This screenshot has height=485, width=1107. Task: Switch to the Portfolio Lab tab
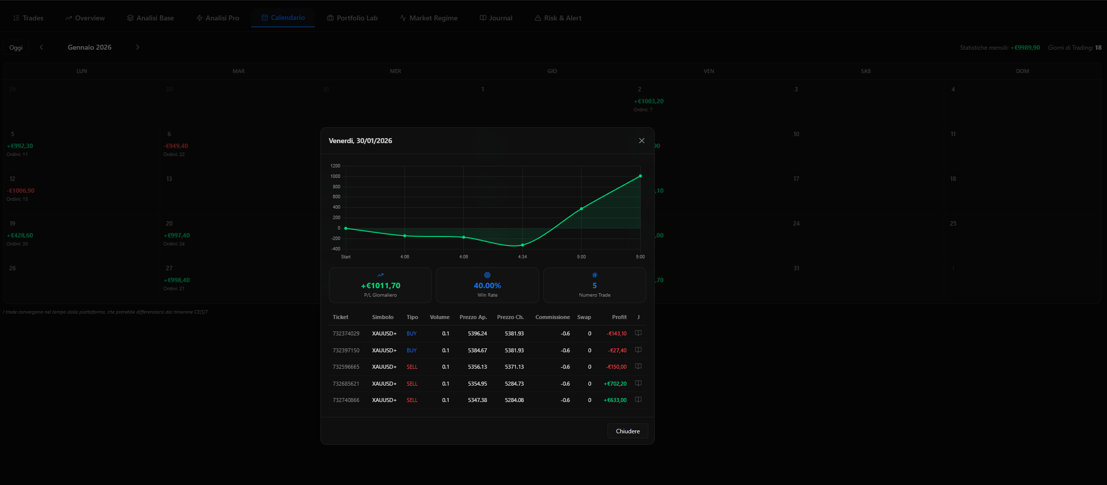[x=352, y=18]
